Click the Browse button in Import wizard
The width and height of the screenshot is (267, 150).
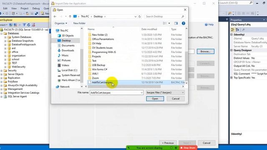point(206,51)
